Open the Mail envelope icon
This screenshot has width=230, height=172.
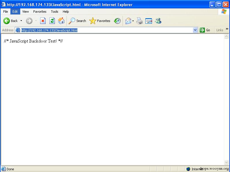click(128, 21)
